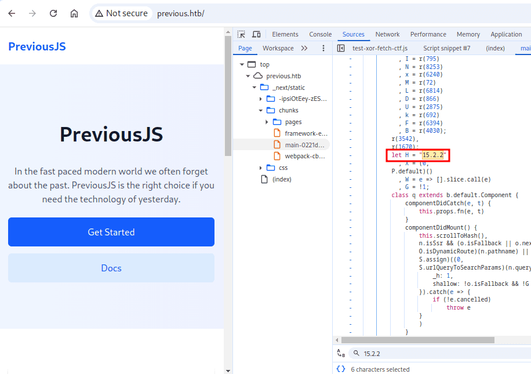Click the search field containing 15.2.2
The height and width of the screenshot is (374, 531).
(x=441, y=353)
